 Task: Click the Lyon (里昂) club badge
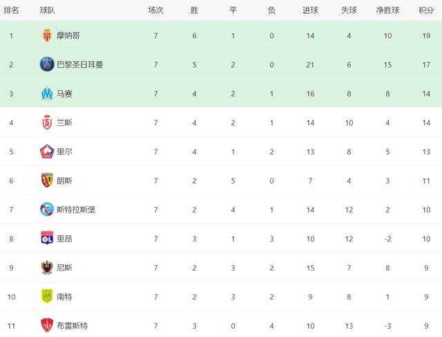(47, 239)
